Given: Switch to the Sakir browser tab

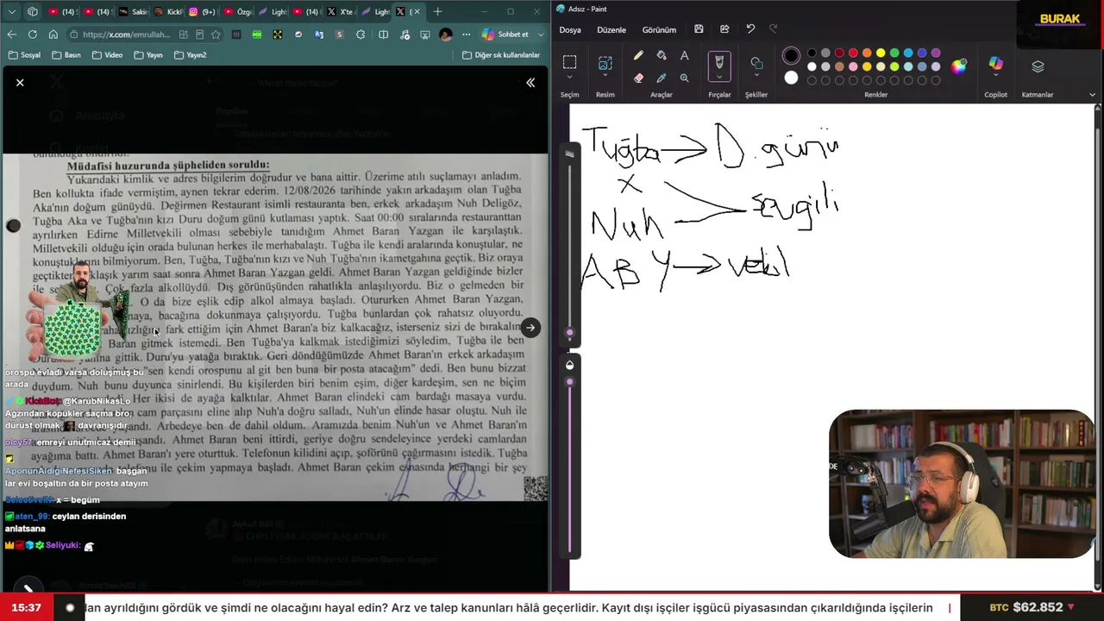Looking at the screenshot, I should [133, 11].
